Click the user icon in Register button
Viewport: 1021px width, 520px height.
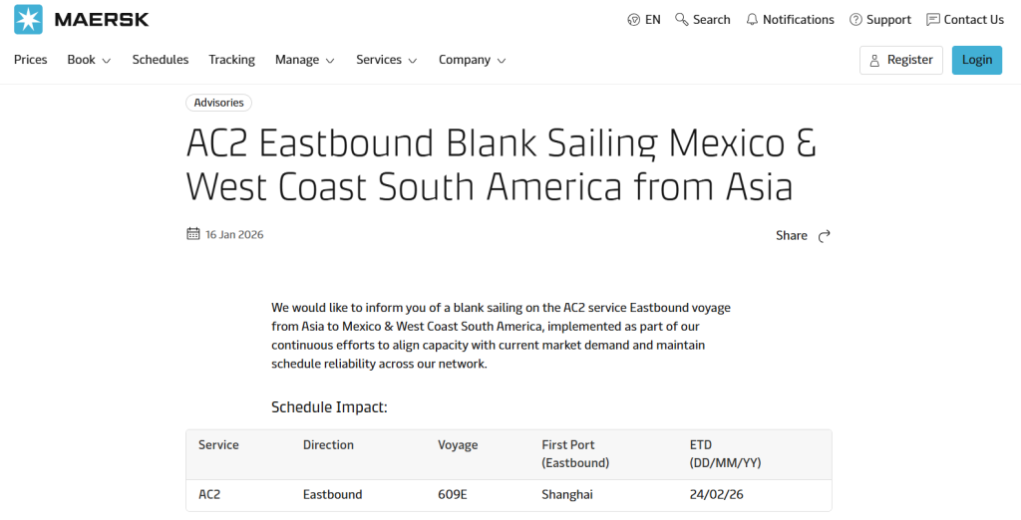[x=875, y=60]
